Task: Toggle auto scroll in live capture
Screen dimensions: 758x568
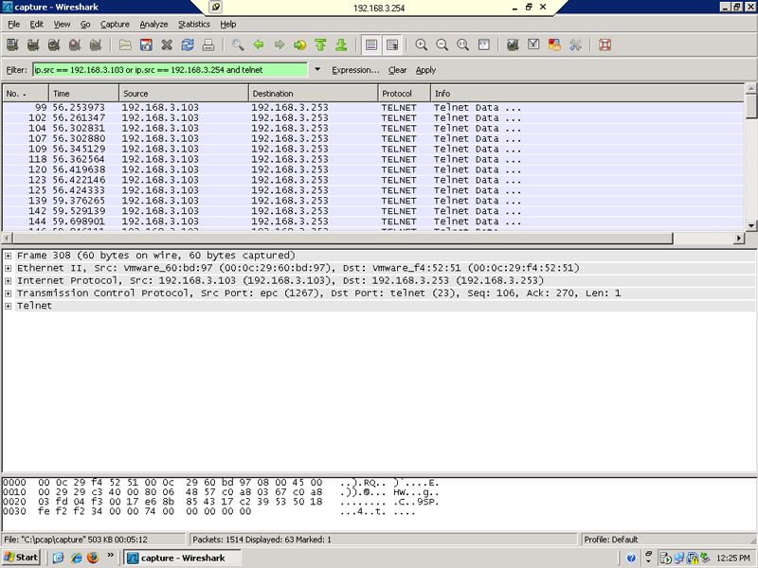Action: click(392, 44)
